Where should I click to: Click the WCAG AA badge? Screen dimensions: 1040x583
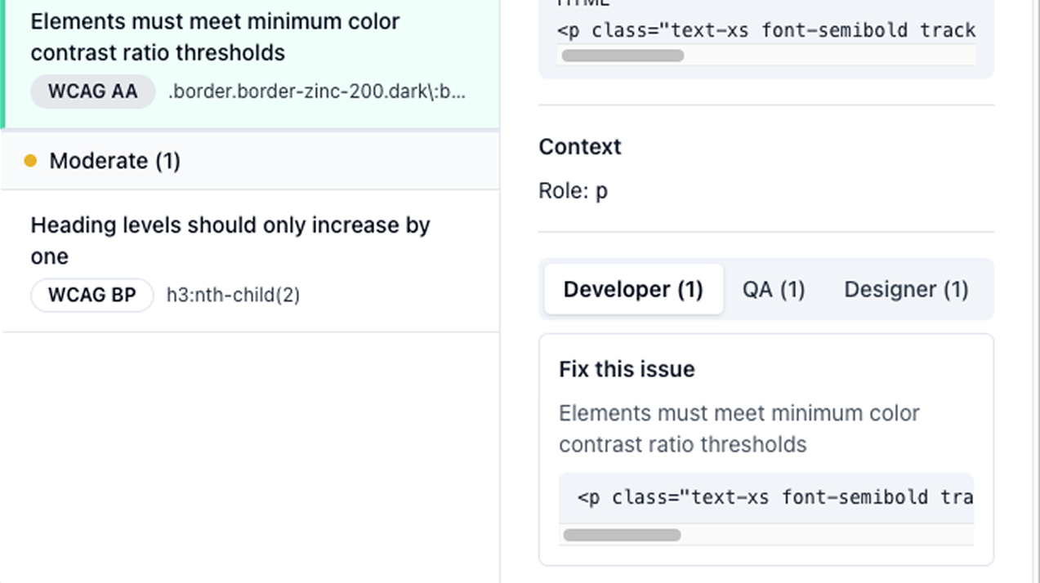(92, 91)
